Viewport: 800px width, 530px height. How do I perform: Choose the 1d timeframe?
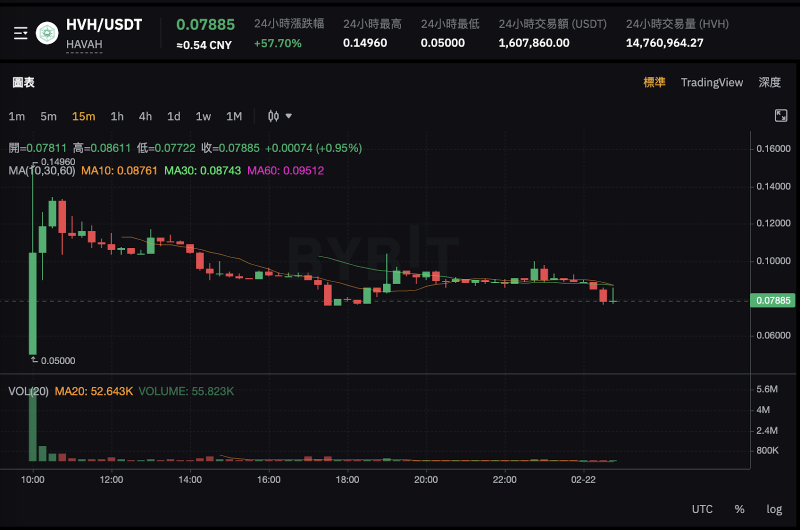coord(173,116)
